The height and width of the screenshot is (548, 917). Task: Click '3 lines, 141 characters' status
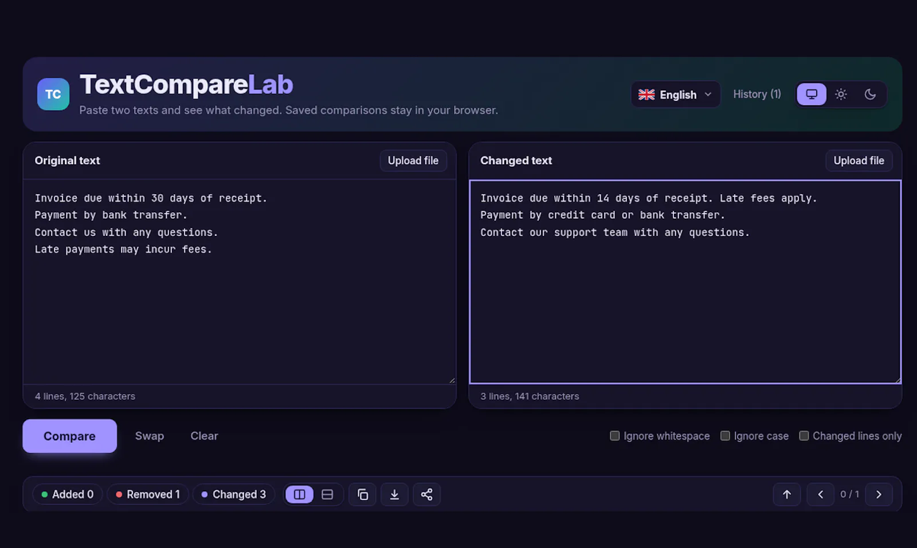[530, 396]
